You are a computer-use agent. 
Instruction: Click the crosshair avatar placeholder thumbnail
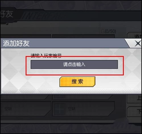(x=60, y=109)
